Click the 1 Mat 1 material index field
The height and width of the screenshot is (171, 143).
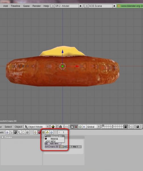(75, 147)
